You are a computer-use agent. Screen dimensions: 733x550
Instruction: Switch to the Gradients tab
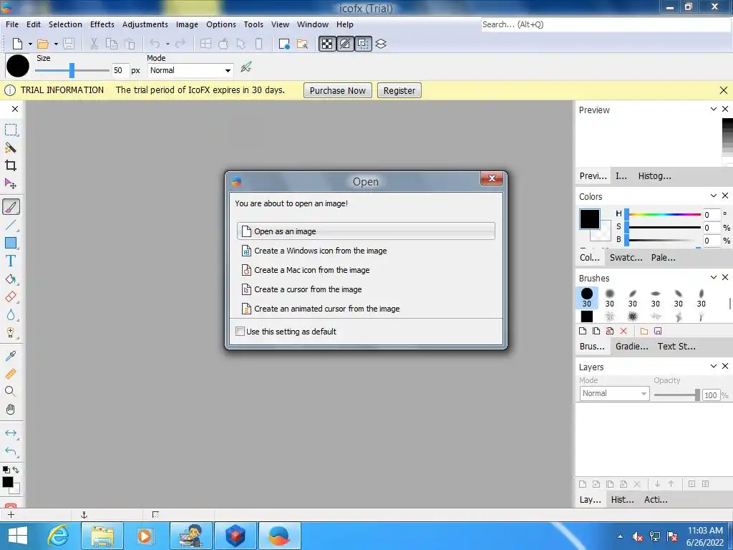coord(631,347)
